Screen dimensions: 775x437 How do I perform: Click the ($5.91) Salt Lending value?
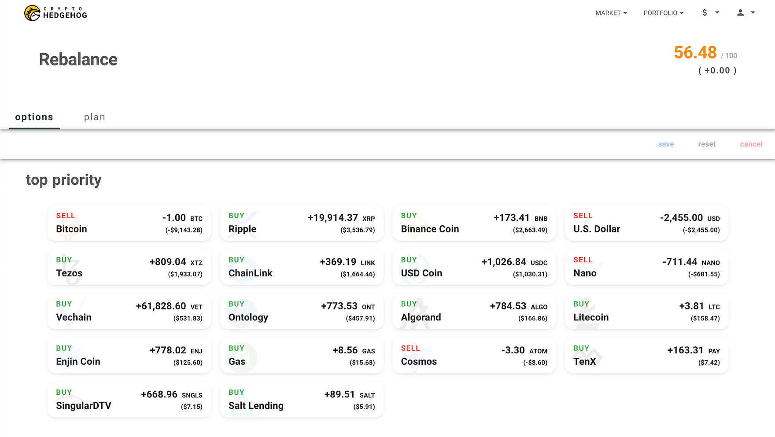click(364, 407)
